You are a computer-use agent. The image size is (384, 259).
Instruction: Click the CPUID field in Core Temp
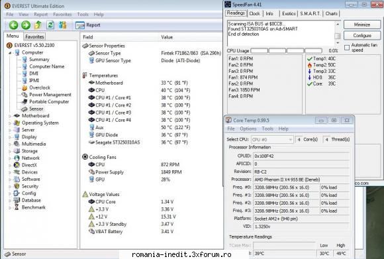(301, 156)
